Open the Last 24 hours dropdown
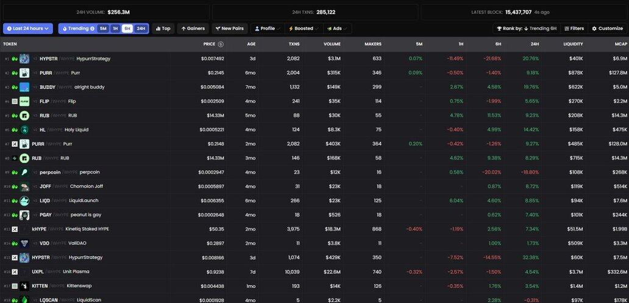Viewport: 629px width, 303px height. (x=27, y=29)
